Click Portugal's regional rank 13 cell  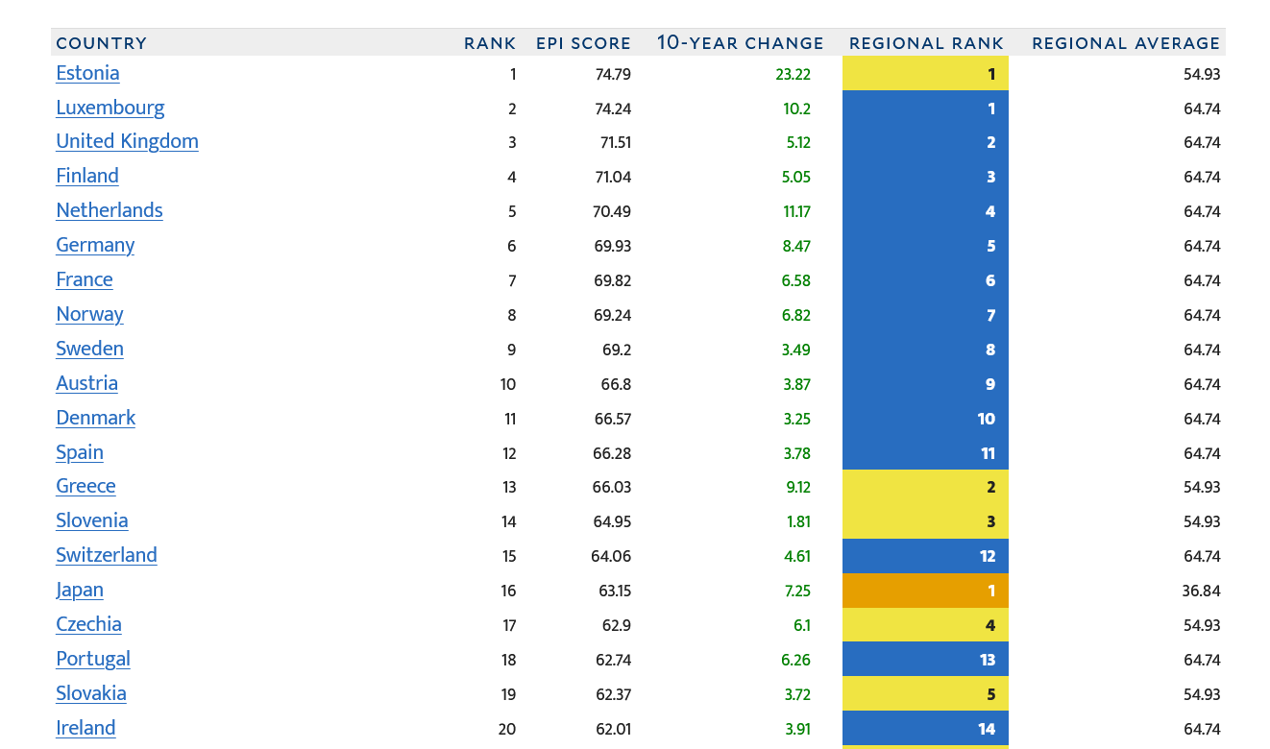[x=925, y=660]
